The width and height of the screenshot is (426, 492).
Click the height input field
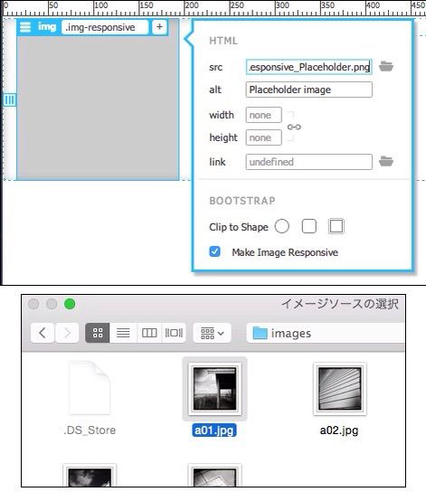pyautogui.click(x=264, y=137)
